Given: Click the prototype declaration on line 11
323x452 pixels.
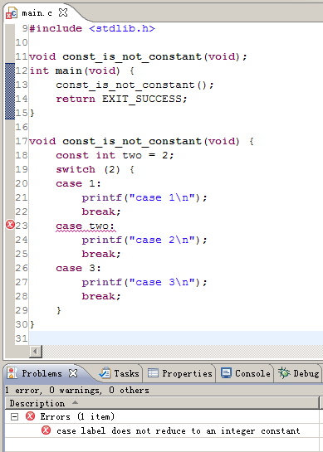Looking at the screenshot, I should point(138,56).
